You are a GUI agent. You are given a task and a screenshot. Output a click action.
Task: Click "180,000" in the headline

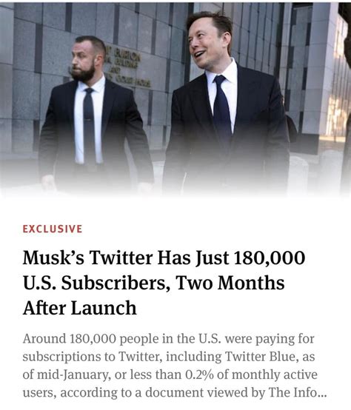point(269,258)
